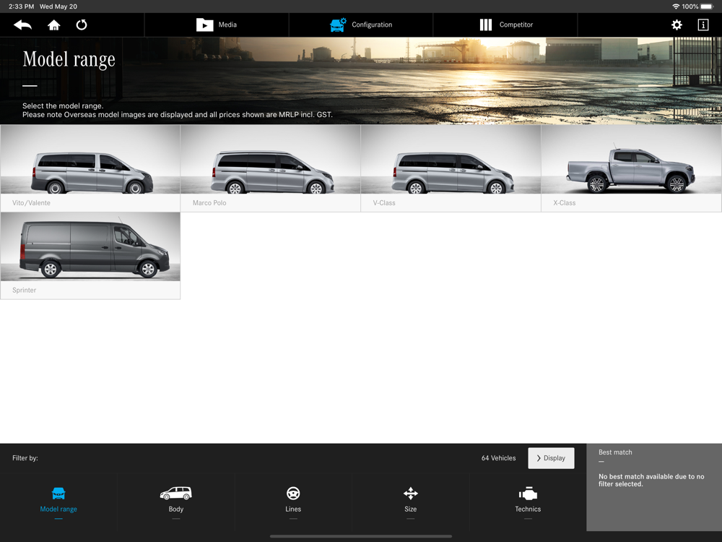The width and height of the screenshot is (722, 542).
Task: Open the Model range filter label
Action: [58, 509]
